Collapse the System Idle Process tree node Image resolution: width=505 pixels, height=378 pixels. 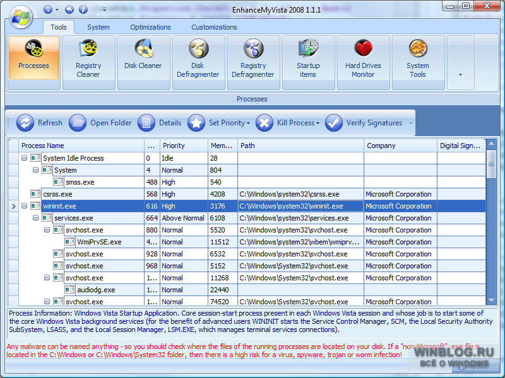[24, 158]
